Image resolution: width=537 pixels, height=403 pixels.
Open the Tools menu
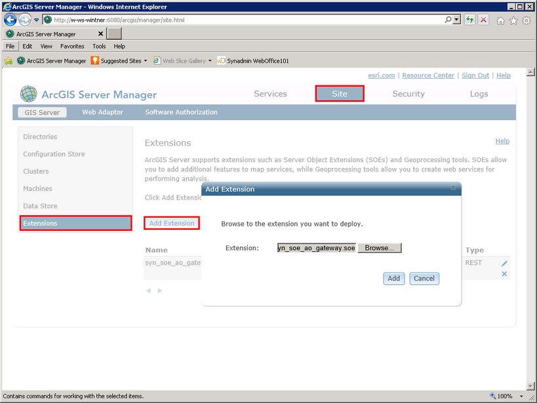98,46
